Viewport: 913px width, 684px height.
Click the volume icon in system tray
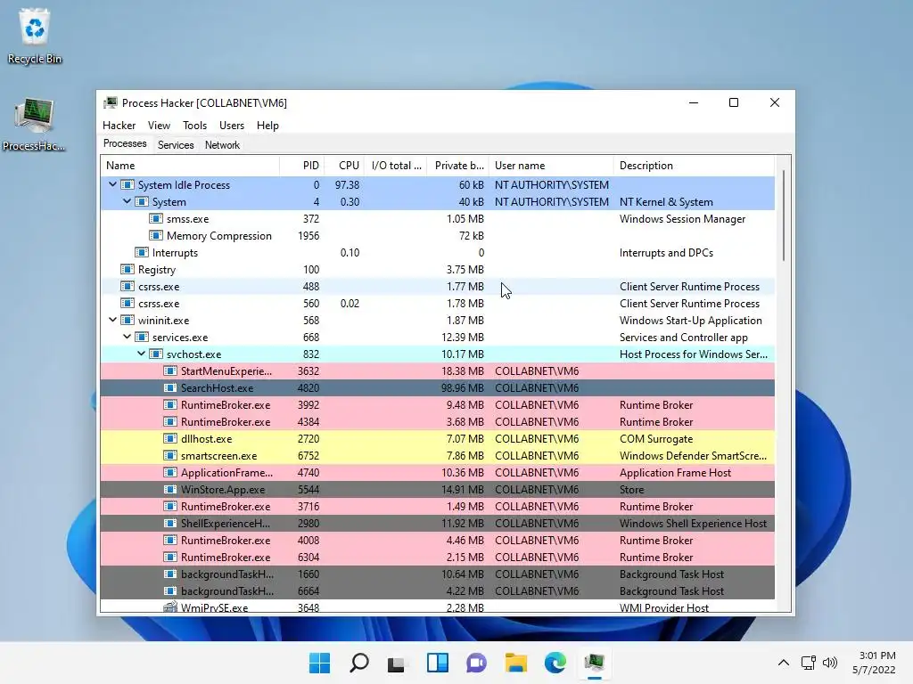click(830, 663)
